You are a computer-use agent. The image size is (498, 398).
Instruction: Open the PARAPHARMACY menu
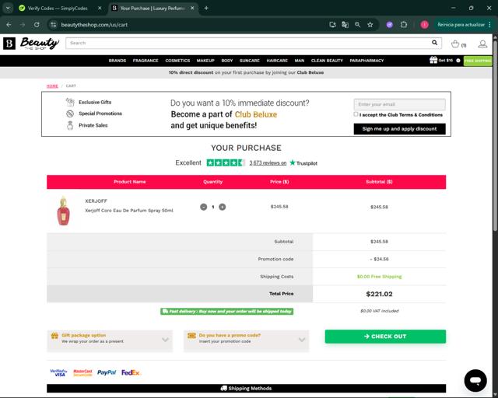(366, 61)
